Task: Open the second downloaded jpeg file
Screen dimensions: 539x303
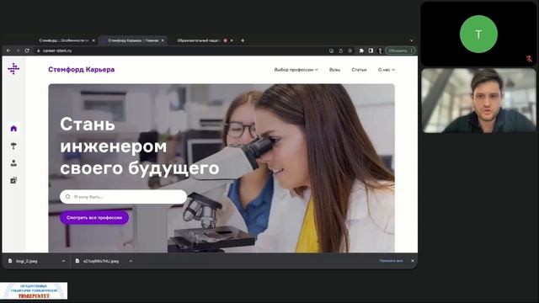Action: click(101, 261)
